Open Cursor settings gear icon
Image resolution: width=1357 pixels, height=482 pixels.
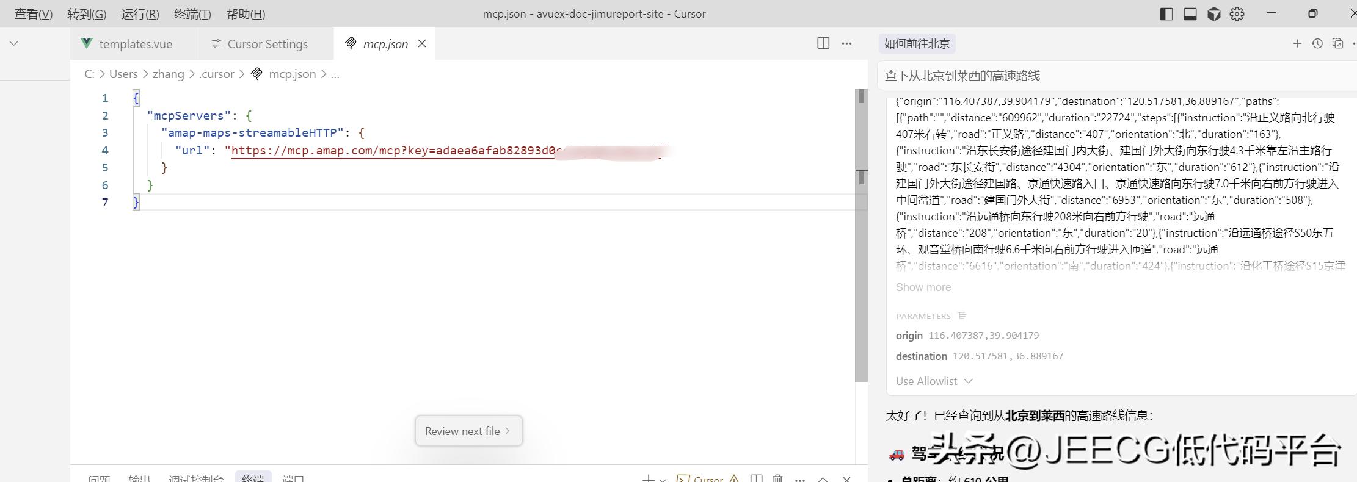tap(1237, 14)
